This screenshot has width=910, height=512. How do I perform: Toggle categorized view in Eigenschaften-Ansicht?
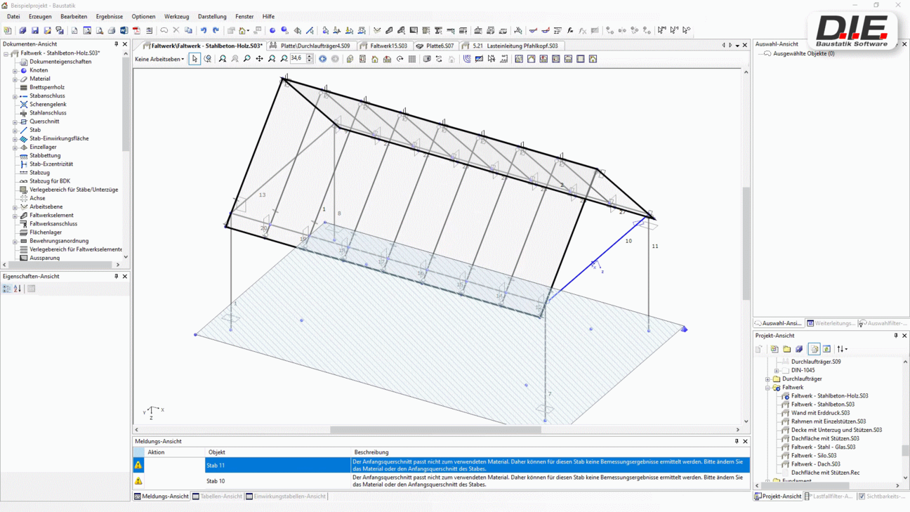6,289
